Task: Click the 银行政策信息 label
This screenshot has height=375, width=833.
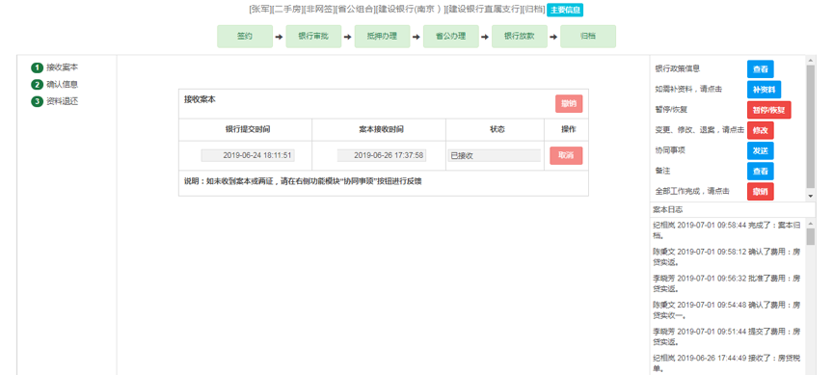Action: coord(678,68)
